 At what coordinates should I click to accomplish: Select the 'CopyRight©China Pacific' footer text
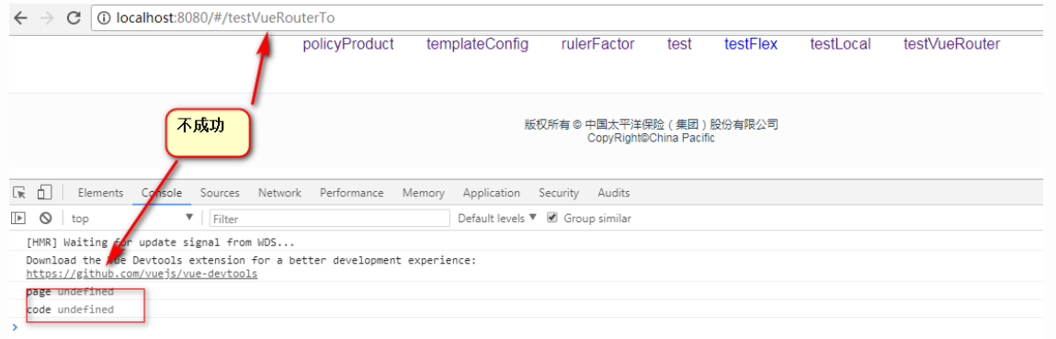click(x=652, y=138)
